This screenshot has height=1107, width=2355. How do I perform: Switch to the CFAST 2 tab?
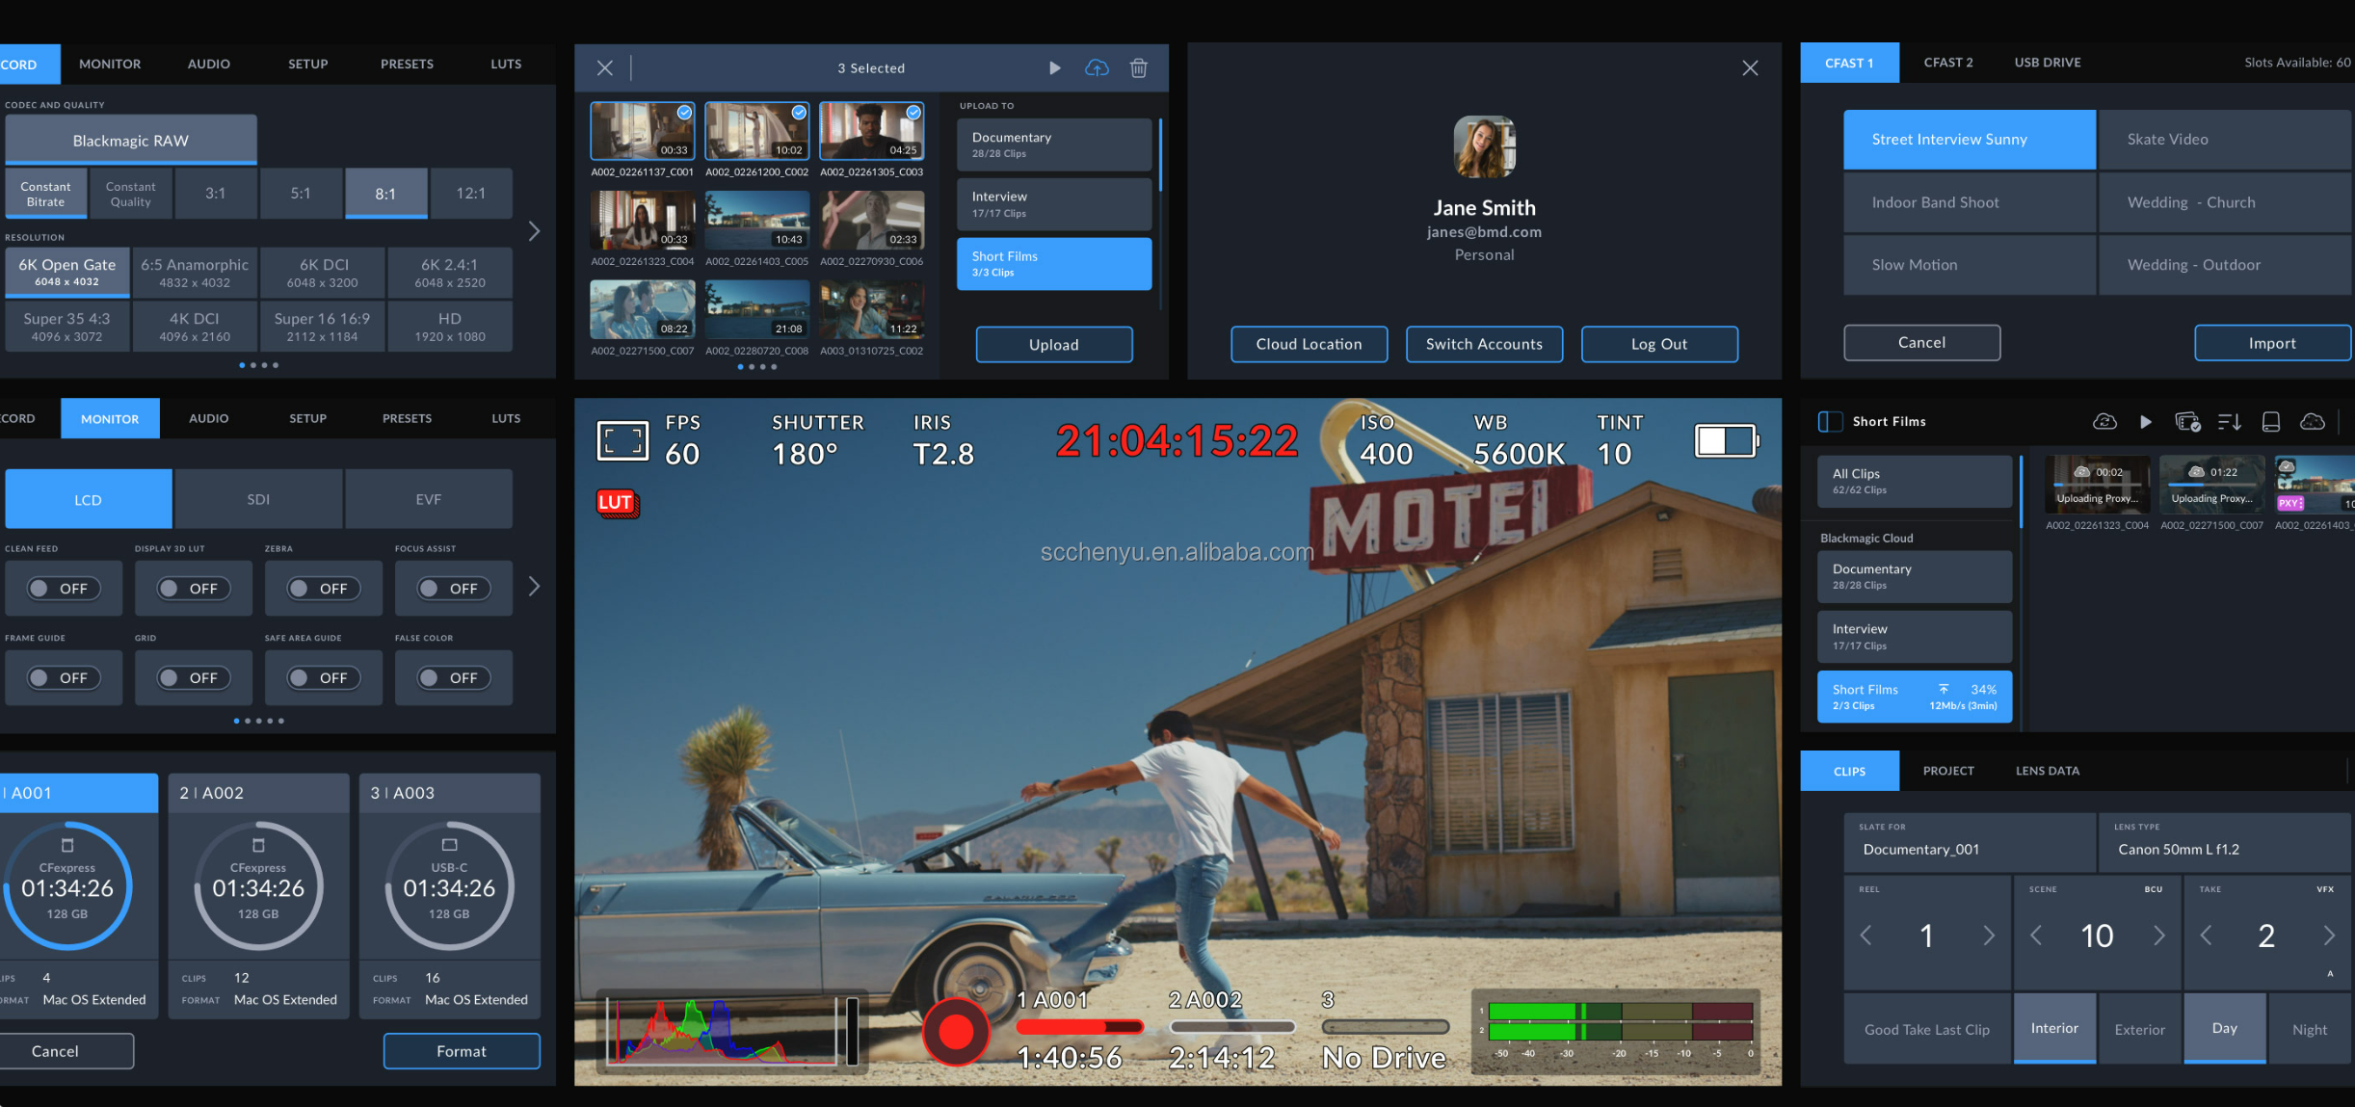(1947, 63)
